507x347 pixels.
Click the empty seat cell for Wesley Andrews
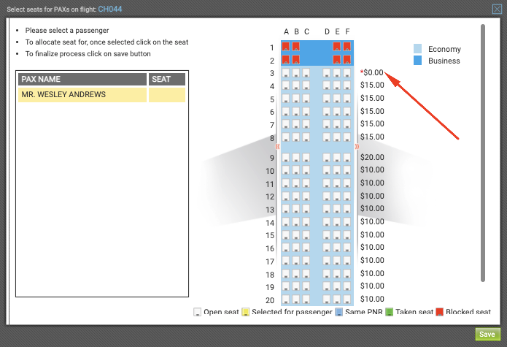click(167, 95)
